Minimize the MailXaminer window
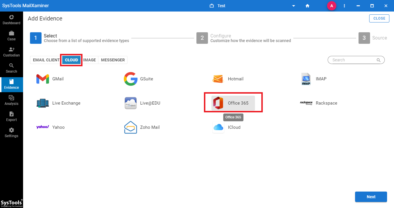Viewport: 394px width, 208px height. coord(358,6)
